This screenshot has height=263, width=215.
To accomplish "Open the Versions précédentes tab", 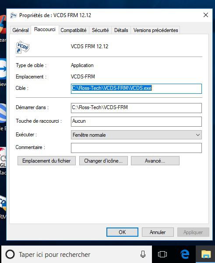I will pyautogui.click(x=155, y=30).
